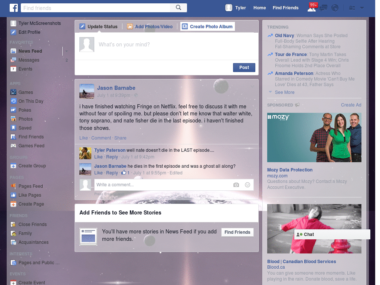Open Mozy Data Protection link
The height and width of the screenshot is (285, 380).
point(289,170)
